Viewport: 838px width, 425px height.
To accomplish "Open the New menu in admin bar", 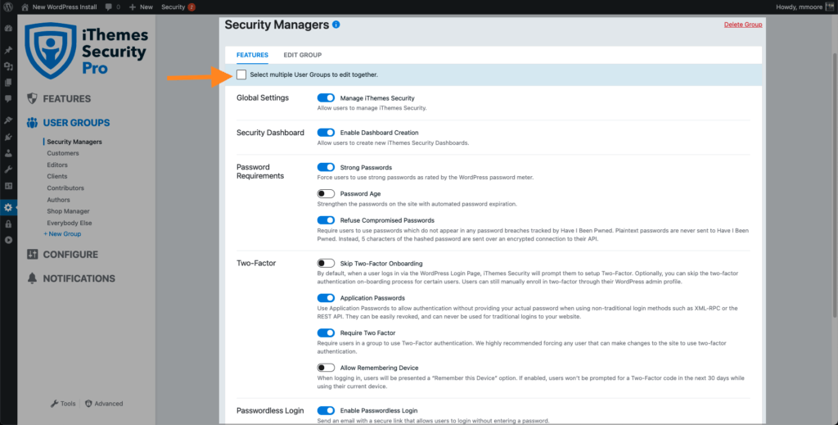I will click(x=141, y=7).
